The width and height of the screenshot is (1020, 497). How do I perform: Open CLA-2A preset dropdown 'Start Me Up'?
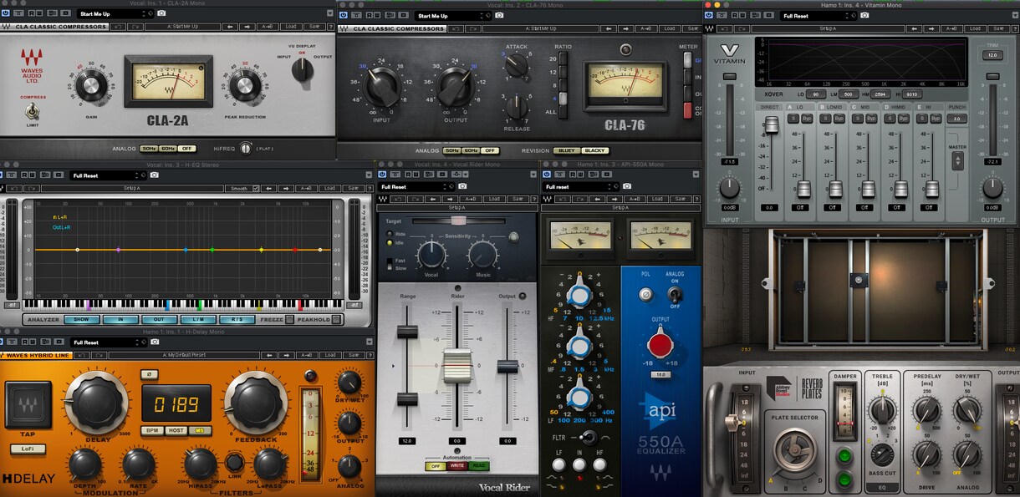click(x=115, y=14)
